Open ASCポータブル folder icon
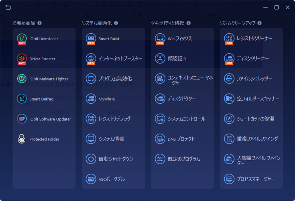Screen dimensions: 295x201 91,179
